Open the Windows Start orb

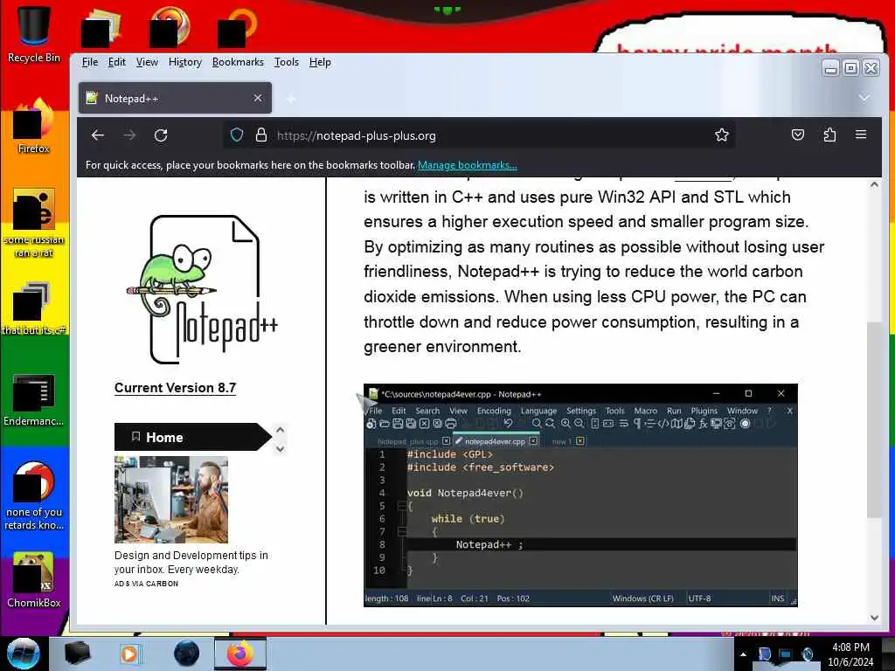point(24,654)
